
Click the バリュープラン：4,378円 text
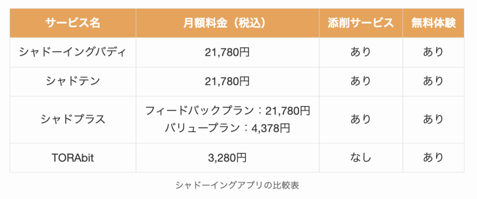tap(227, 128)
